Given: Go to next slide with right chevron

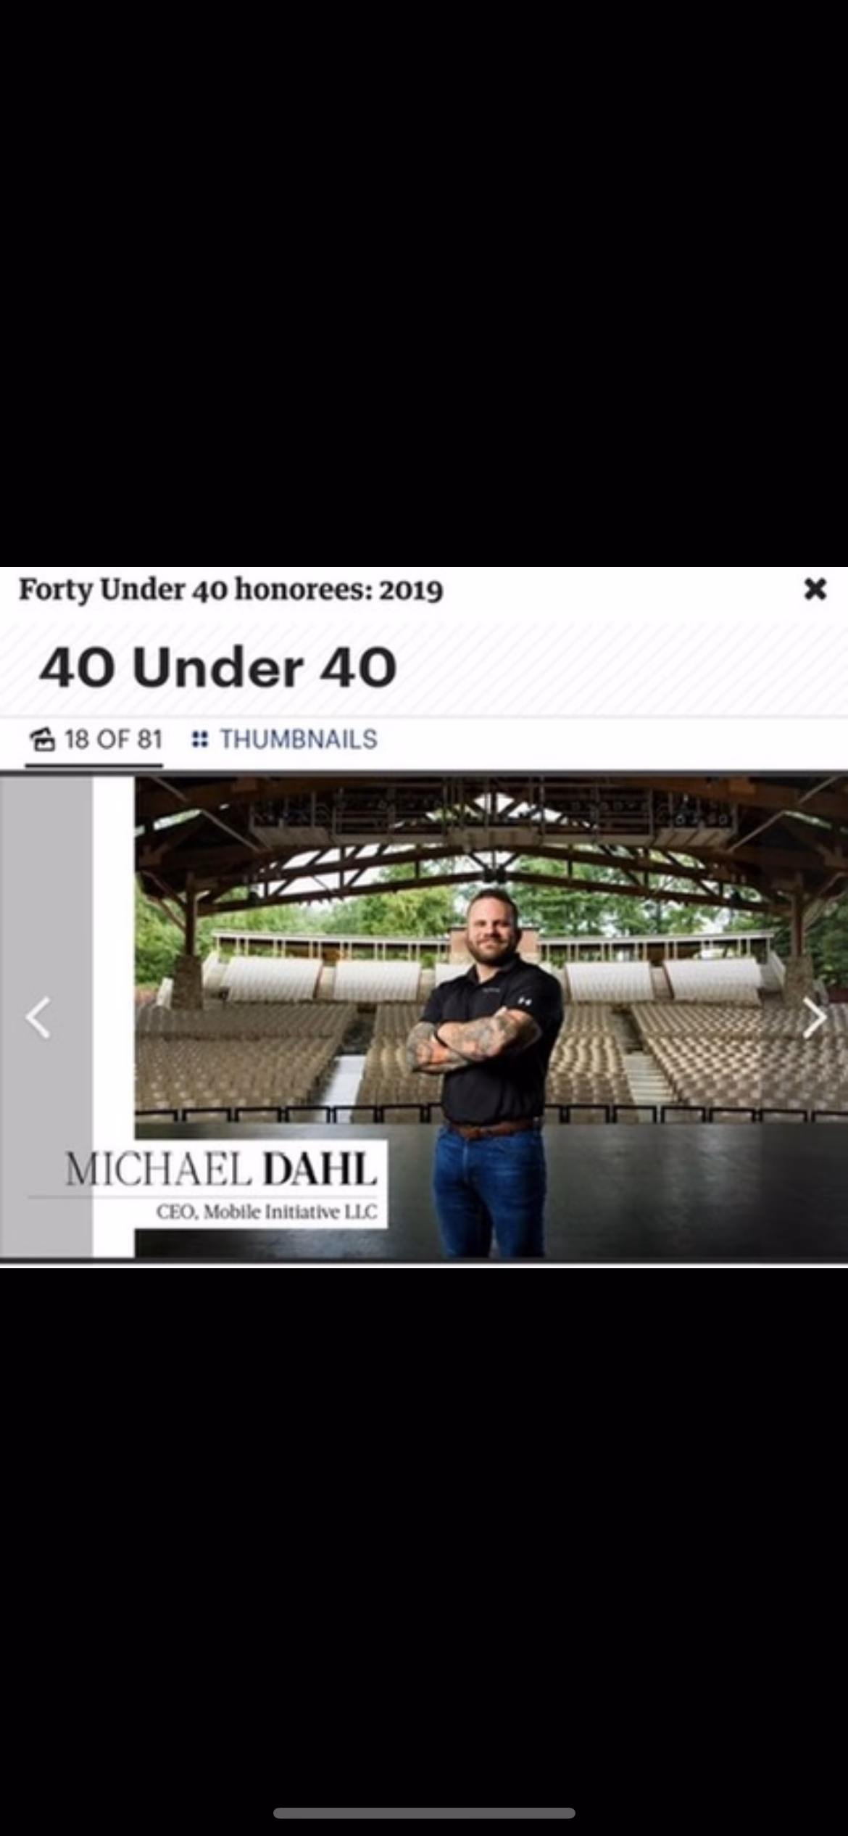Looking at the screenshot, I should [x=815, y=1018].
